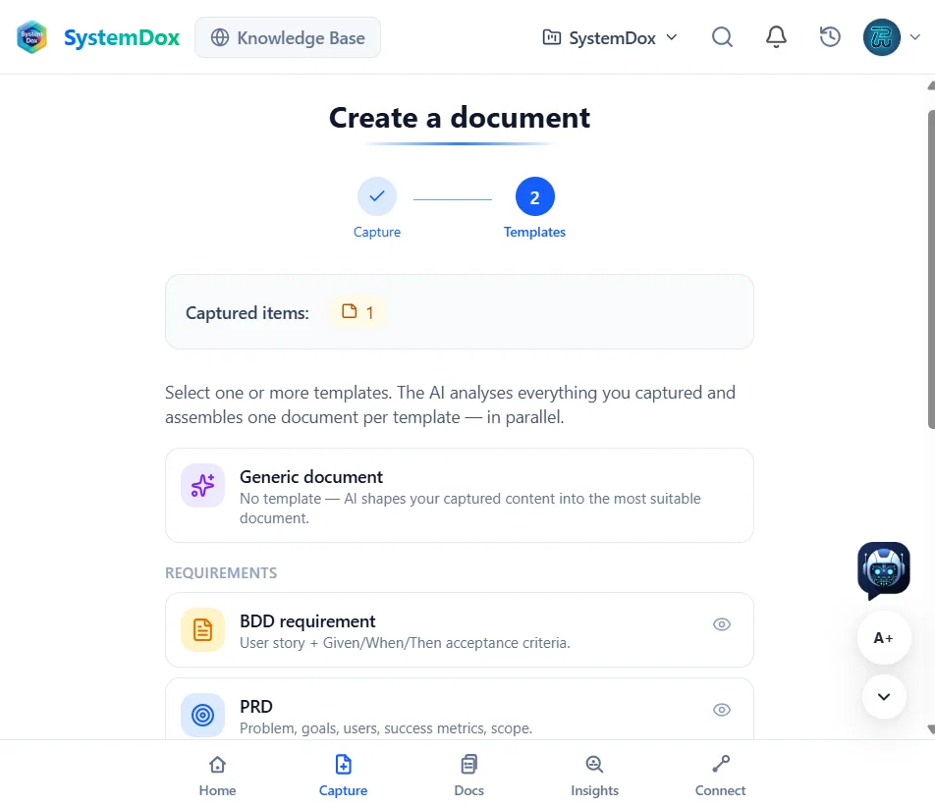The height and width of the screenshot is (806, 935).
Task: Select the Generic document template card
Action: click(x=460, y=496)
